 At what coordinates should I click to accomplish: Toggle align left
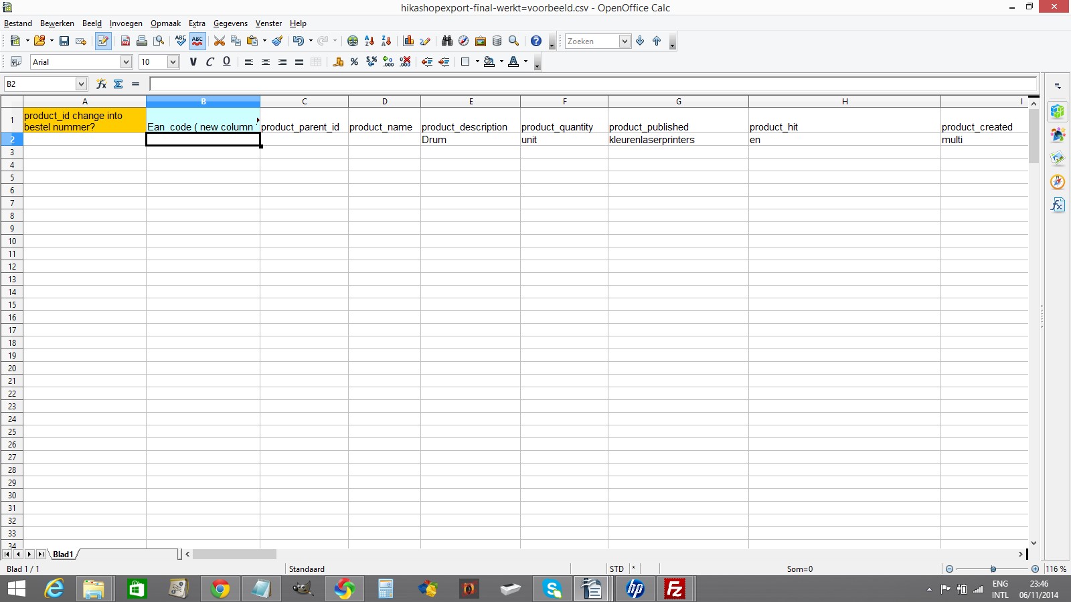tap(248, 62)
